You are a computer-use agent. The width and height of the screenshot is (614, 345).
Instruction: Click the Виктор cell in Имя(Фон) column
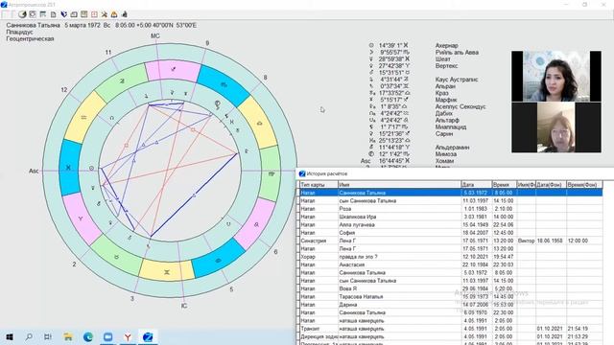[526, 241]
